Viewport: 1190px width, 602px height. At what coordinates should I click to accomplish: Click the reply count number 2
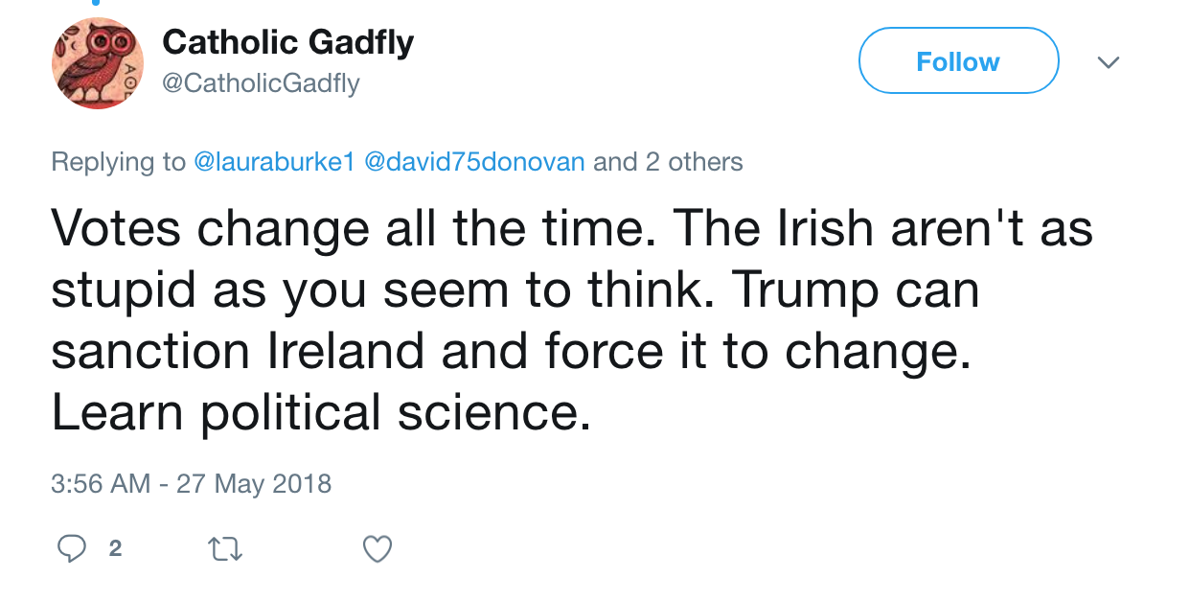coord(115,549)
